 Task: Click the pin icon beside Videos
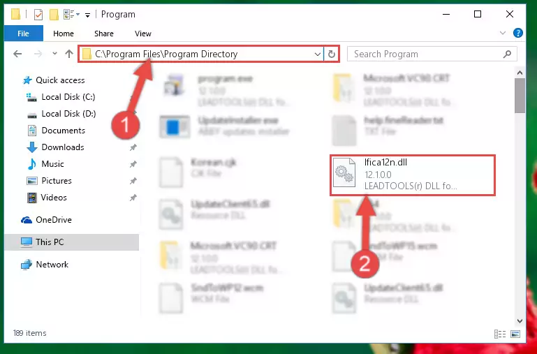[x=133, y=198]
